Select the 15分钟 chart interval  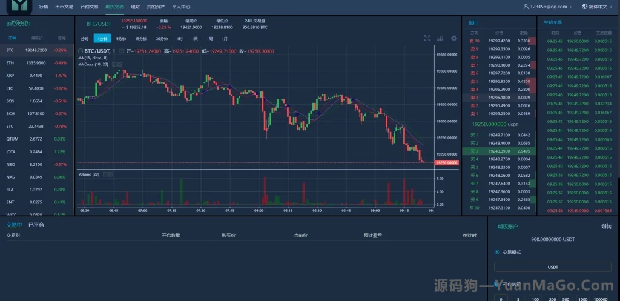(141, 39)
